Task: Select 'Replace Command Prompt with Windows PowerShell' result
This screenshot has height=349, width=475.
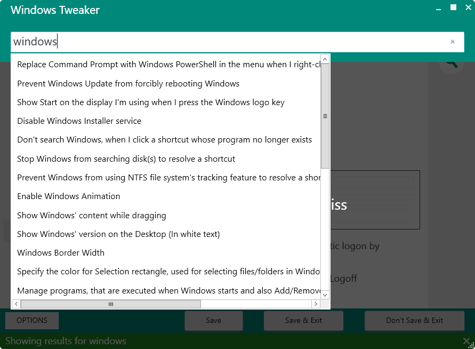Action: [166, 65]
